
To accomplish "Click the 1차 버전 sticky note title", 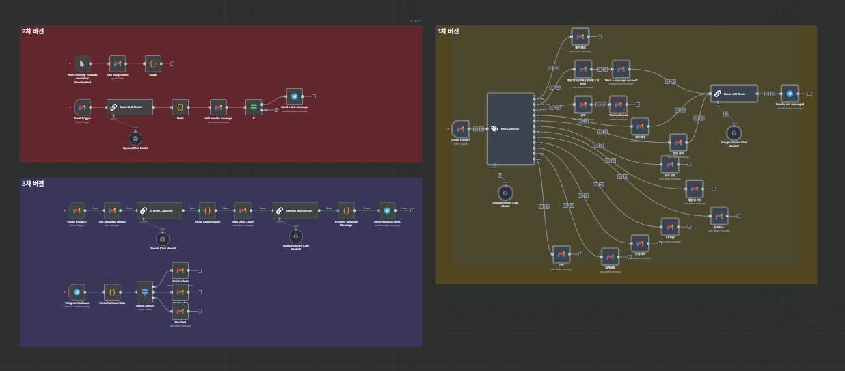I will tap(448, 31).
